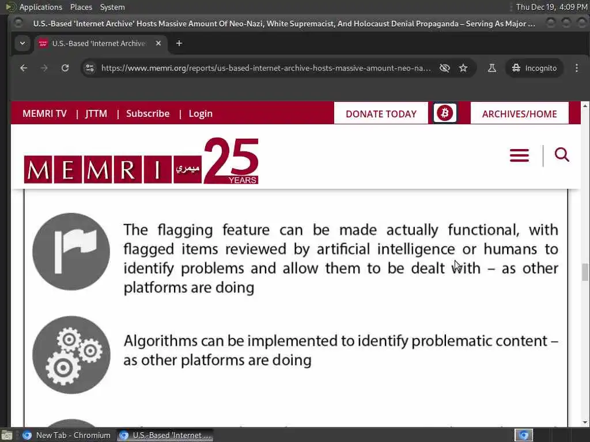Click text 'platforms are doing' in flagging paragraph
Viewport: 590px width, 442px height.
[189, 288]
